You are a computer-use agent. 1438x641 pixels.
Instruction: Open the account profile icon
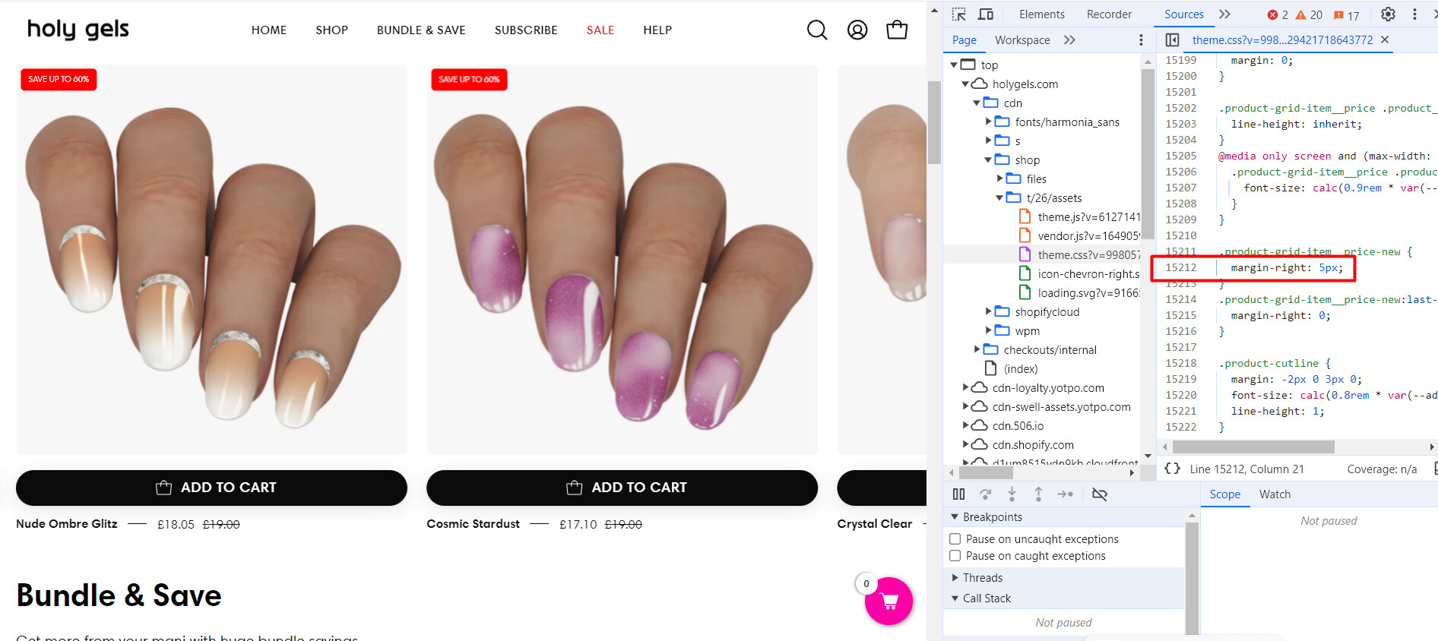pyautogui.click(x=857, y=30)
